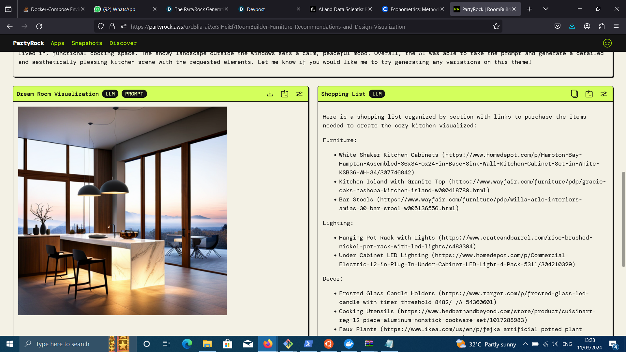Image resolution: width=626 pixels, height=352 pixels.
Task: Click the Windows taskbar search box
Action: 65,344
